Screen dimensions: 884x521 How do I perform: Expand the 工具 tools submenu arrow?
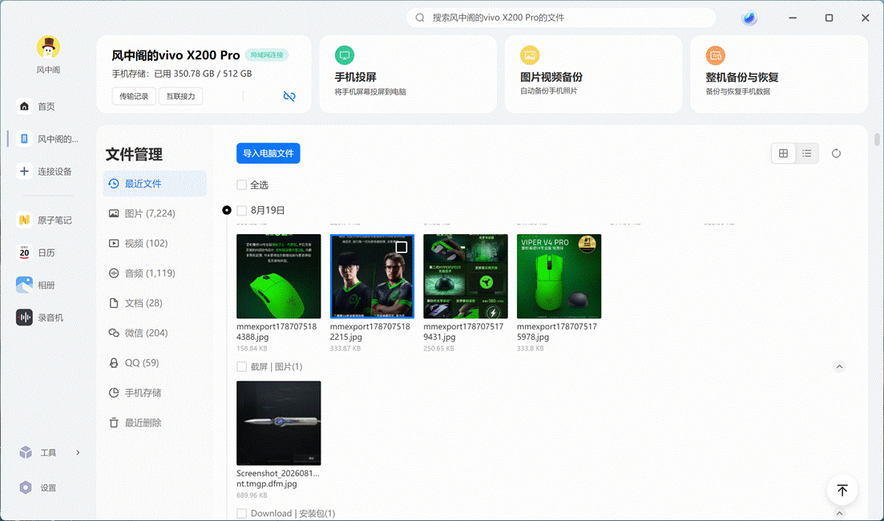(x=78, y=452)
